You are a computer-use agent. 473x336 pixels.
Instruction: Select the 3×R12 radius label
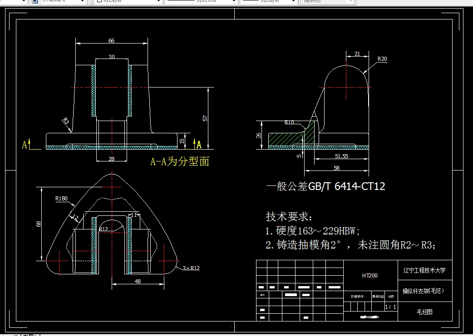(x=191, y=268)
